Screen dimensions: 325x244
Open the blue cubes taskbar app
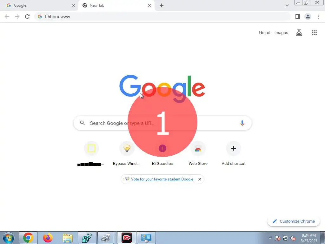tap(87, 238)
